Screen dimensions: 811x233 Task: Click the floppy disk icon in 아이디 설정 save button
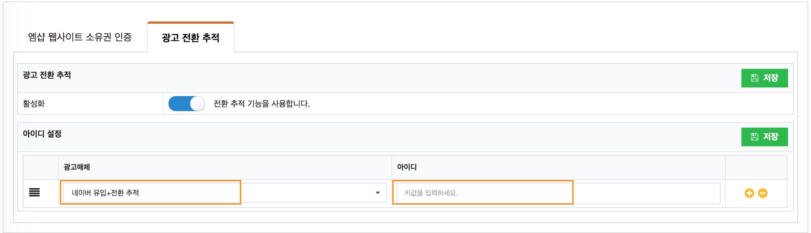[755, 137]
